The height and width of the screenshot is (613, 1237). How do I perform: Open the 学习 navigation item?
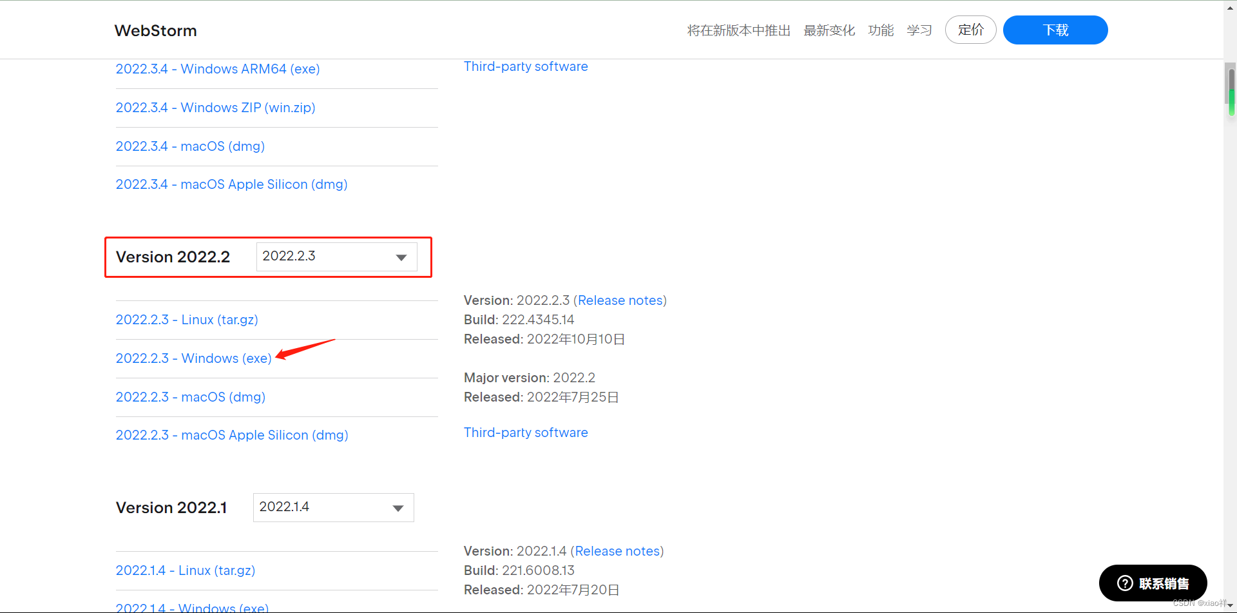[919, 30]
